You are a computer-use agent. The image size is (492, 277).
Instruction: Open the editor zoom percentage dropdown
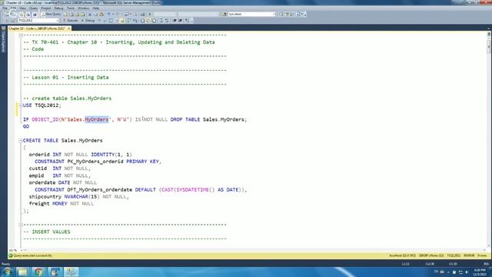click(17, 251)
